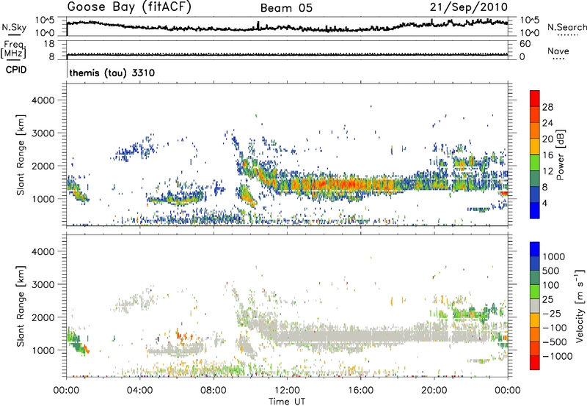Select the red bottom segment of Velocity colorbar
The width and height of the screenshot is (587, 406).
pos(535,363)
